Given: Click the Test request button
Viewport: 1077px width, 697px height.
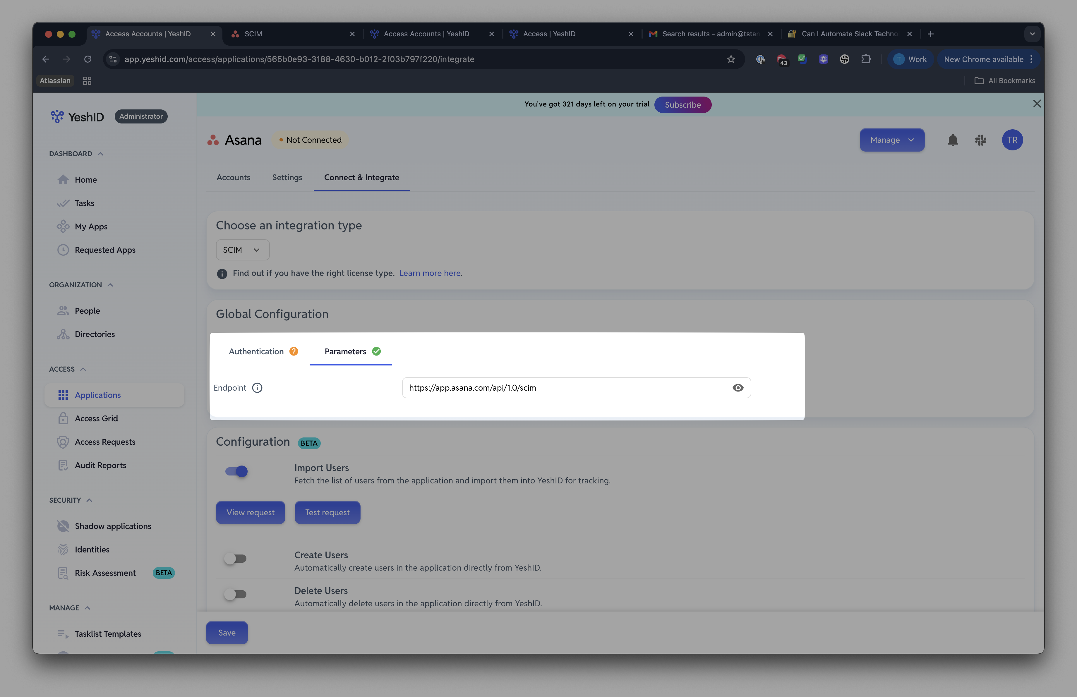Looking at the screenshot, I should (327, 512).
